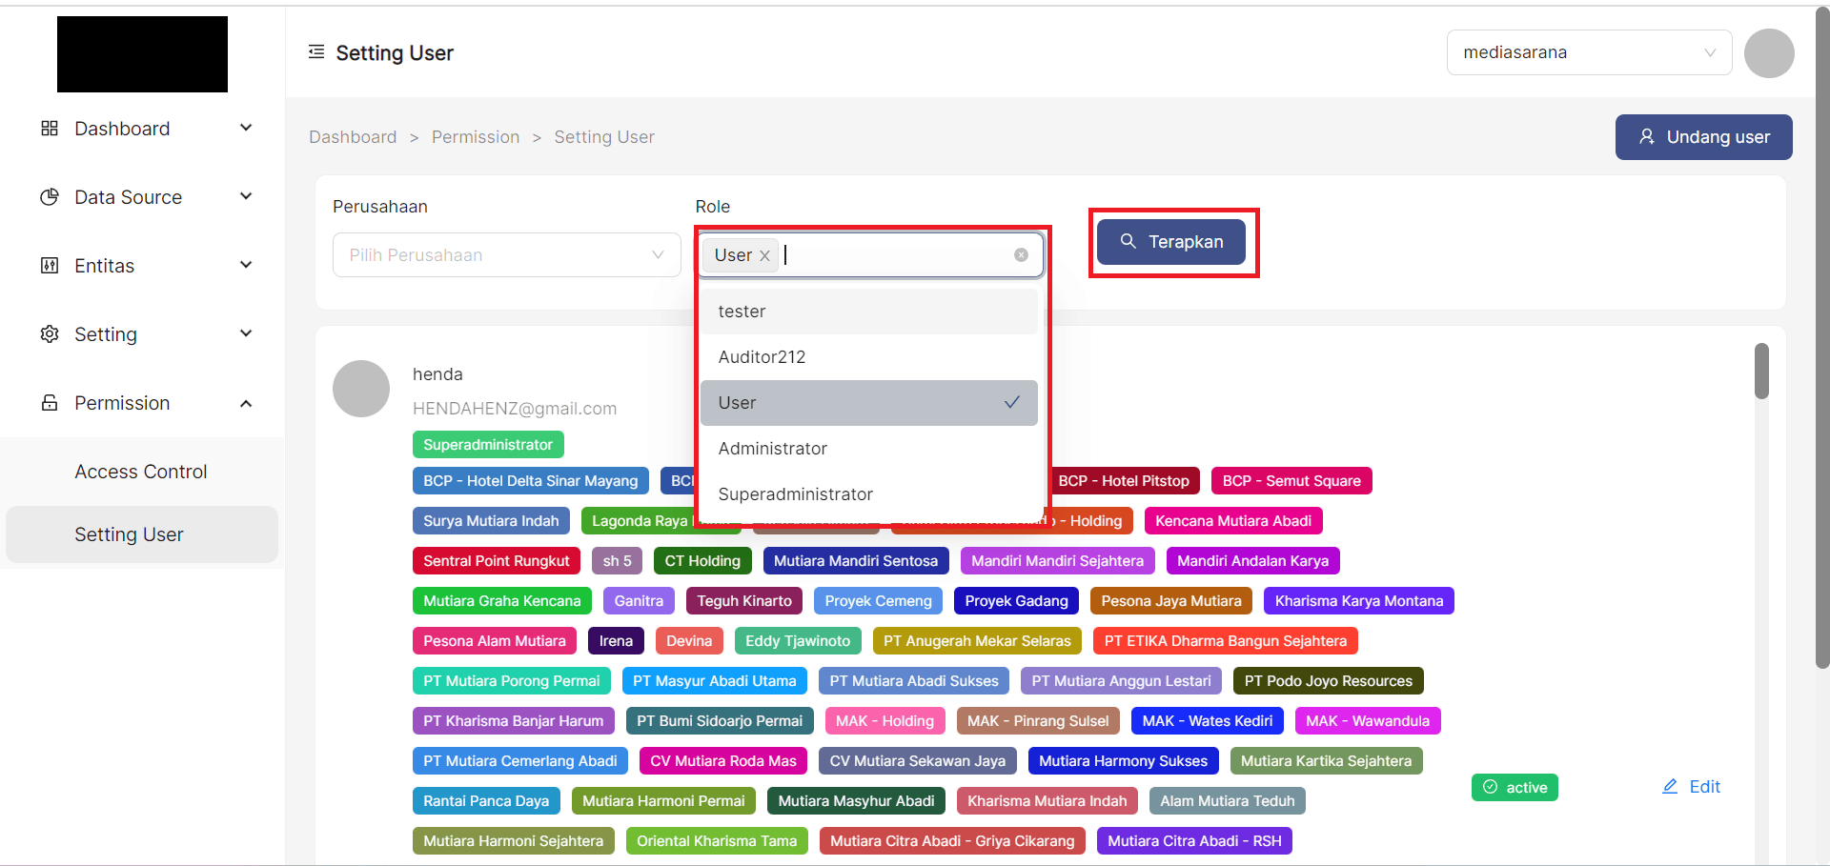Click the Setting gear icon in sidebar

[50, 334]
